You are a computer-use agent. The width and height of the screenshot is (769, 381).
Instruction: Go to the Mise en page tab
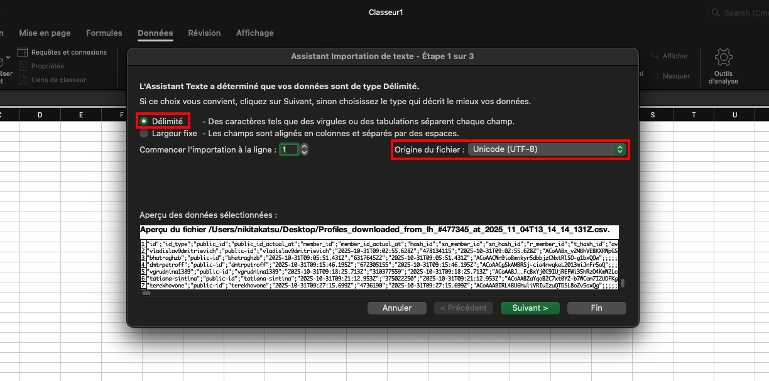pyautogui.click(x=45, y=33)
